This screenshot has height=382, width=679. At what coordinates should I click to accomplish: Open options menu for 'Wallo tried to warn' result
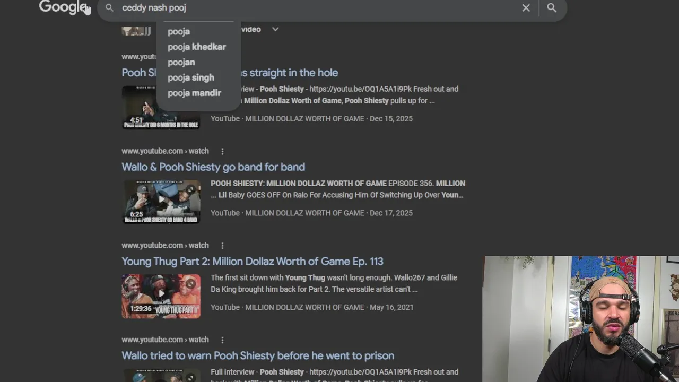222,340
